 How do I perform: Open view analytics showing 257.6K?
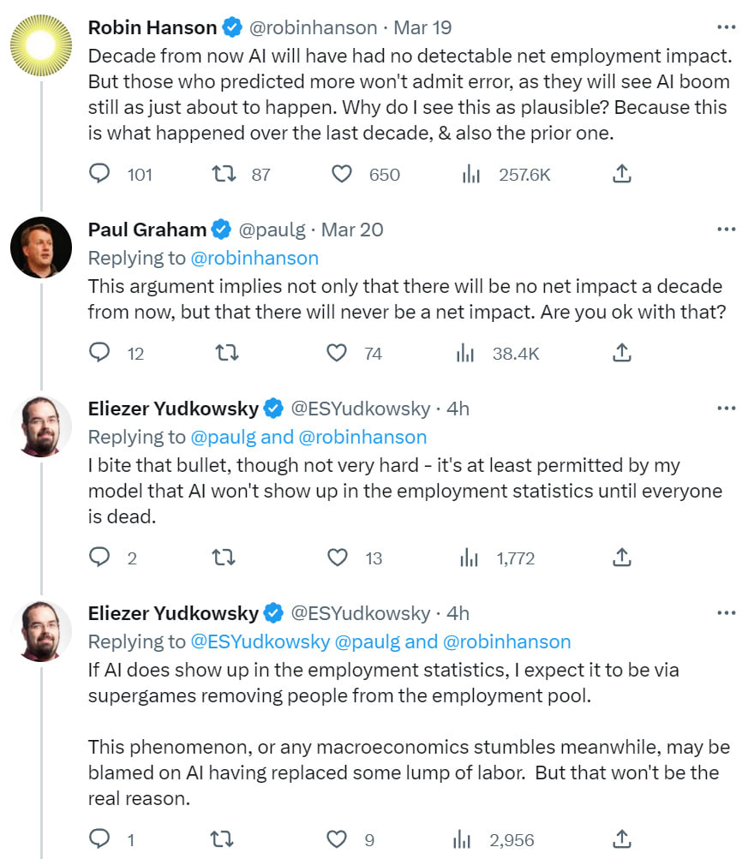tap(470, 174)
